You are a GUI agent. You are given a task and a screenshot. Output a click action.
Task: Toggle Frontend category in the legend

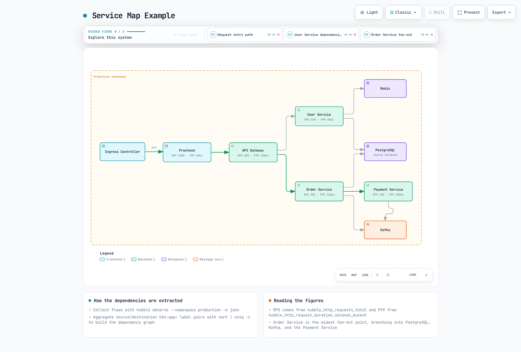pos(113,259)
